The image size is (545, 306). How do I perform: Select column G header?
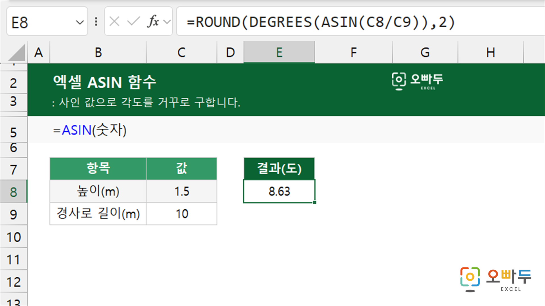click(x=425, y=52)
